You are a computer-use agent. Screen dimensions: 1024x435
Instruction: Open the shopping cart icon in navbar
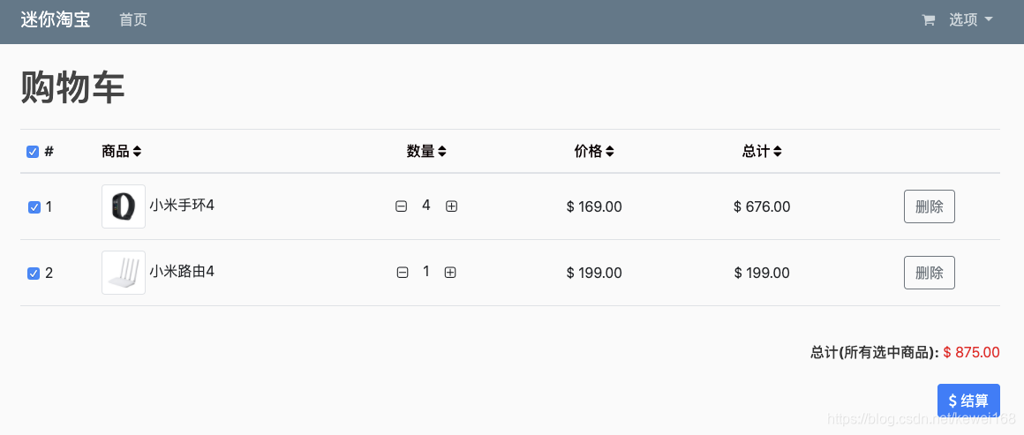[928, 20]
